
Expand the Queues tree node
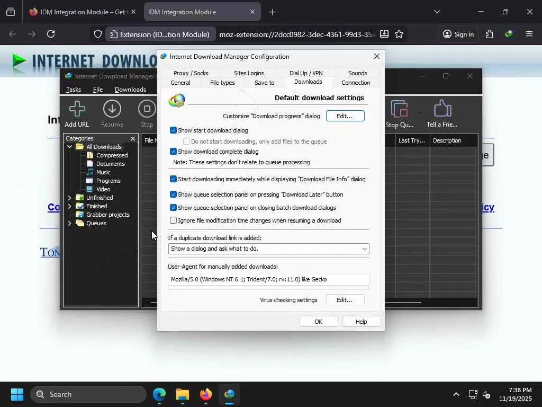tap(69, 223)
